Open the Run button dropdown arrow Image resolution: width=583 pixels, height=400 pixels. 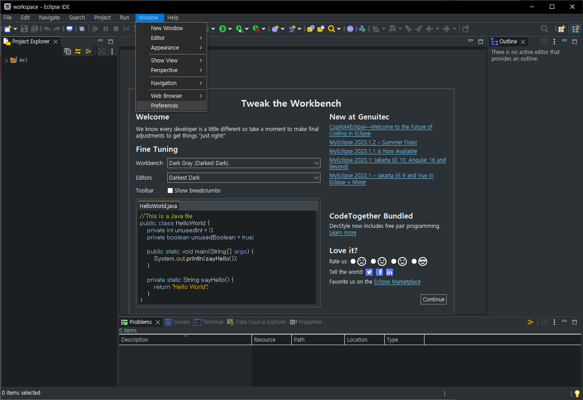(x=230, y=29)
